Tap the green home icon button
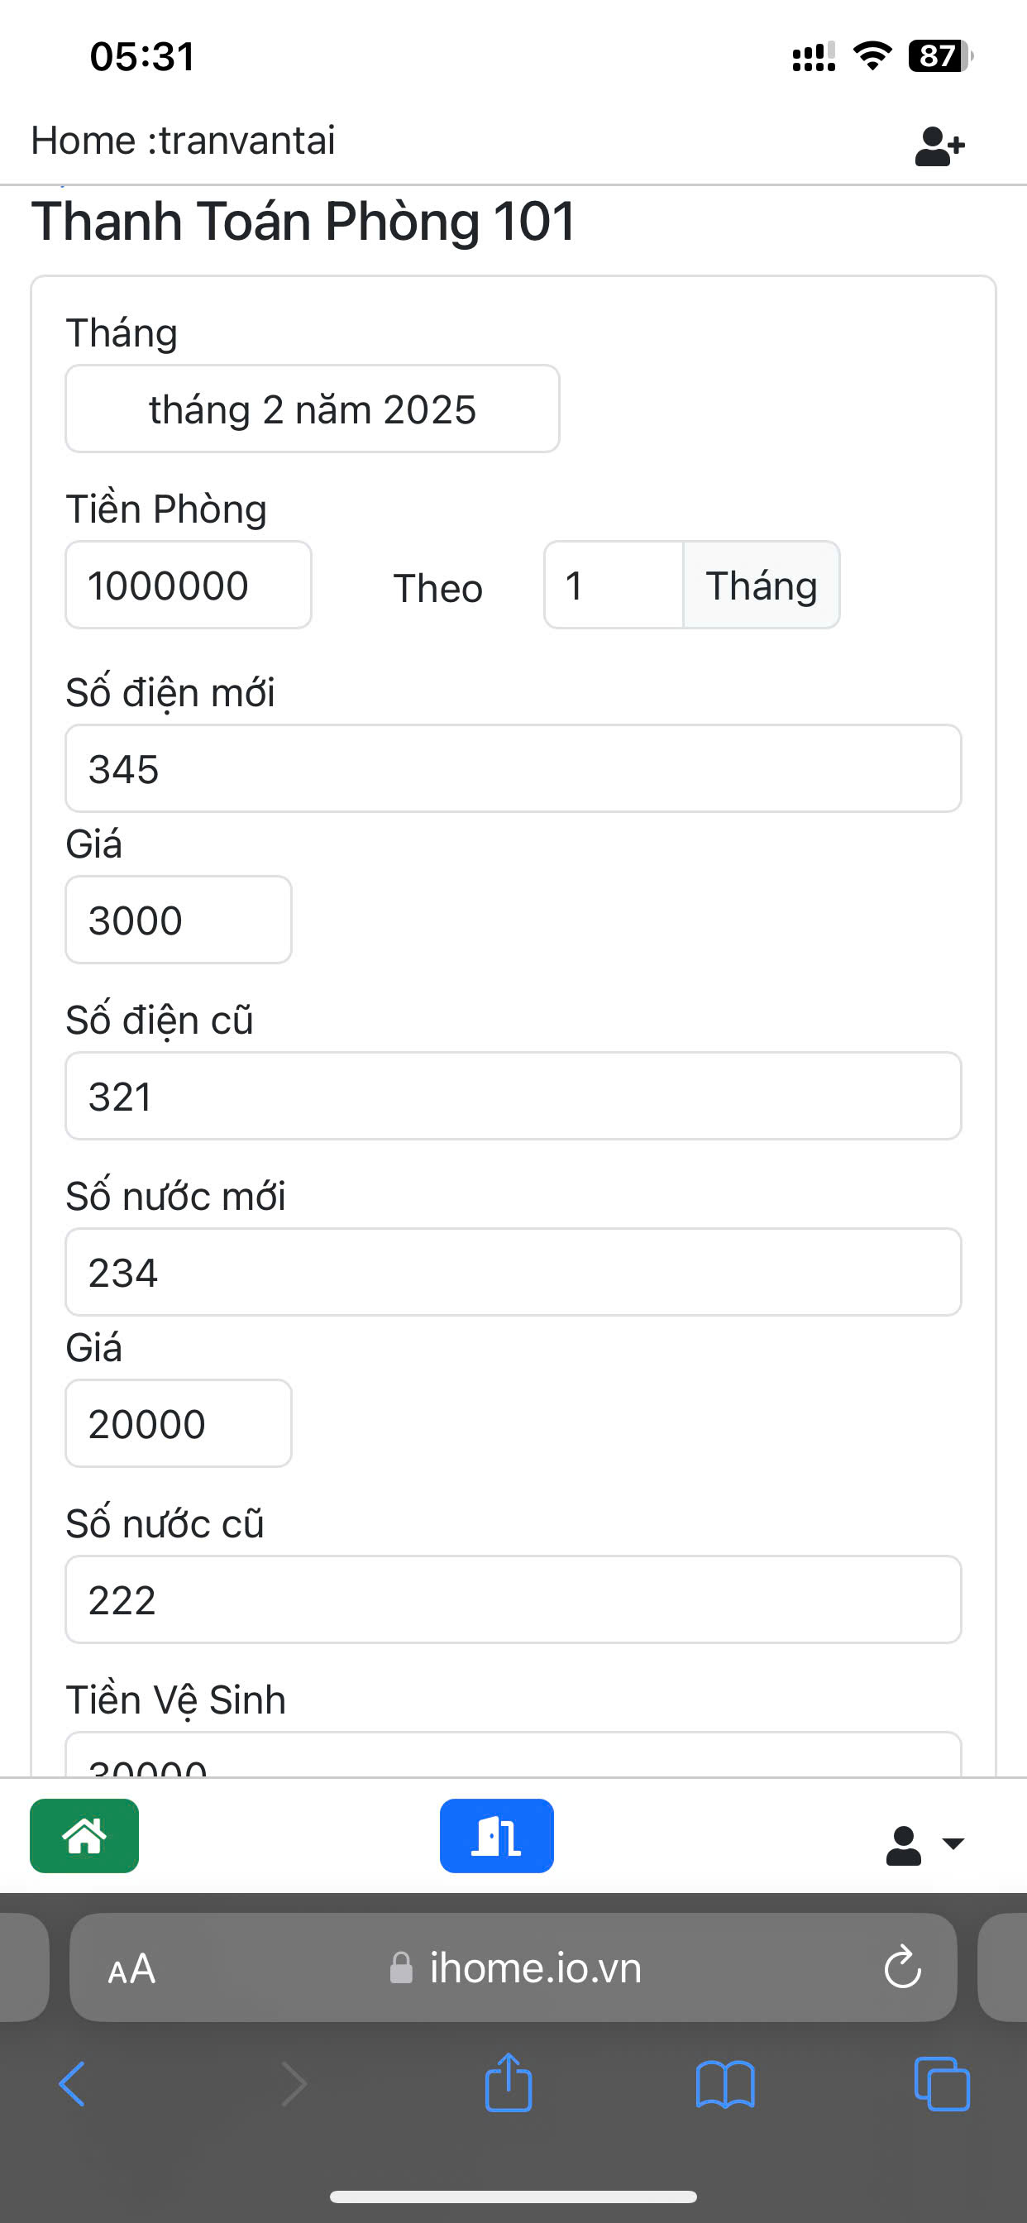Image resolution: width=1027 pixels, height=2223 pixels. pyautogui.click(x=84, y=1834)
